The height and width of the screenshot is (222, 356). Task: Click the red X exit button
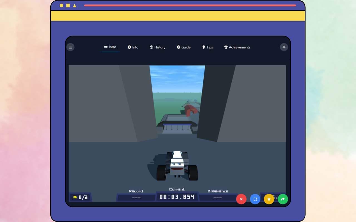point(241,199)
